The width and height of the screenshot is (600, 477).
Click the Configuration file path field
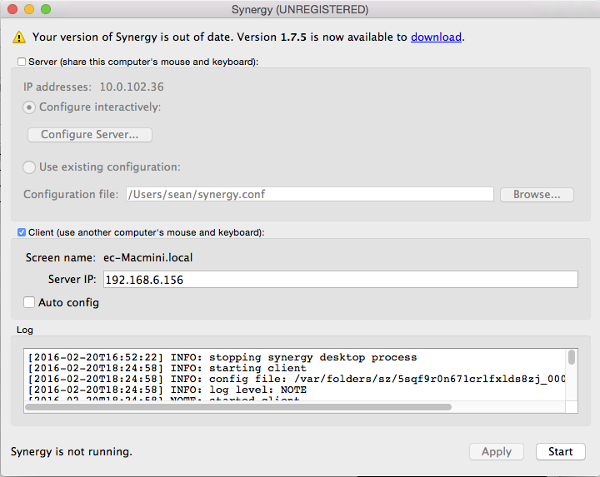click(309, 194)
